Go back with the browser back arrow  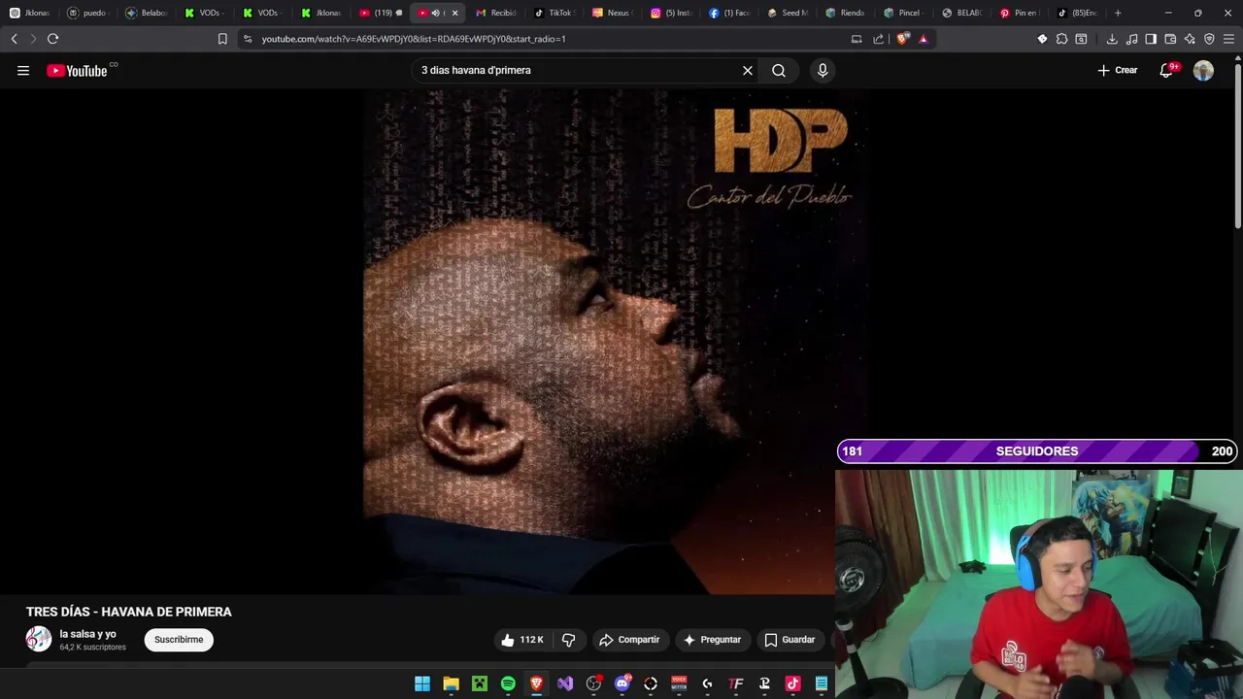pos(14,39)
